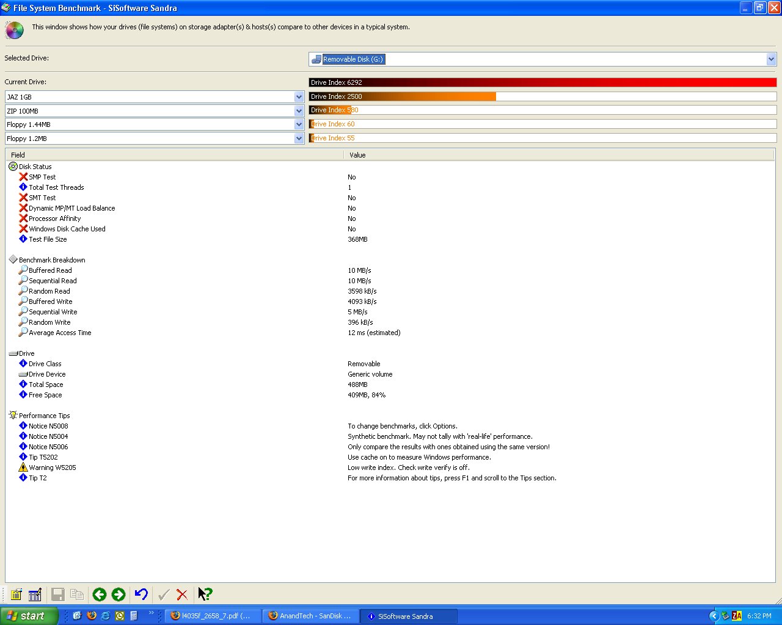The image size is (782, 625).
Task: Select the Warning W5205 row
Action: pyautogui.click(x=53, y=468)
